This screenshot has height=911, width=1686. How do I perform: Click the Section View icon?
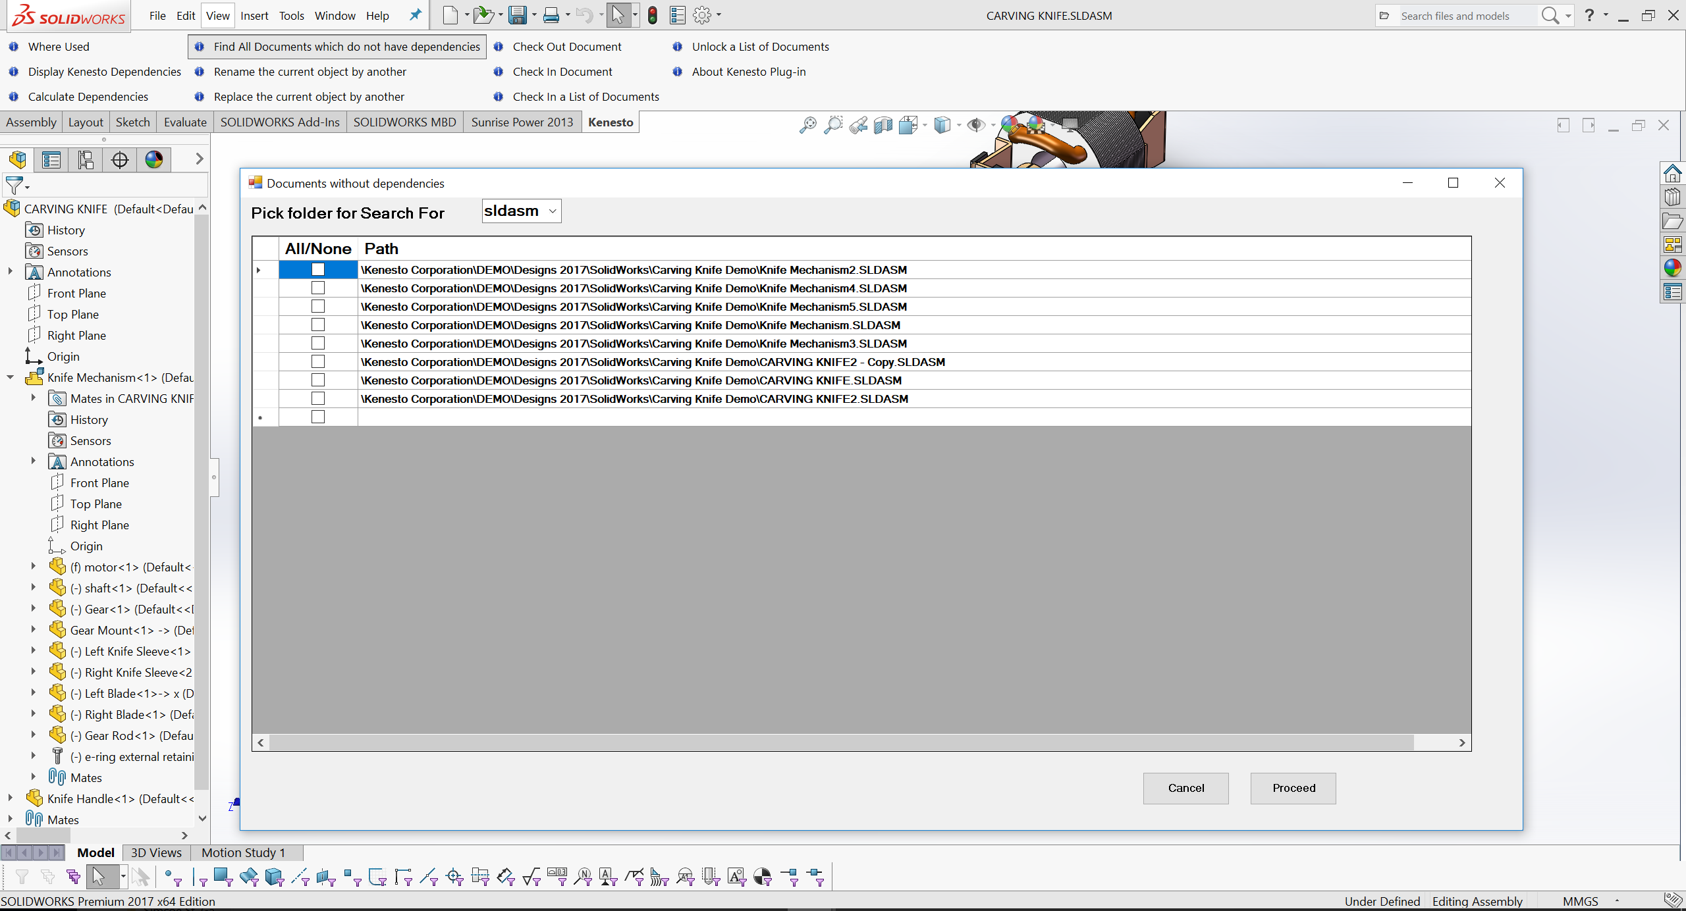point(883,124)
